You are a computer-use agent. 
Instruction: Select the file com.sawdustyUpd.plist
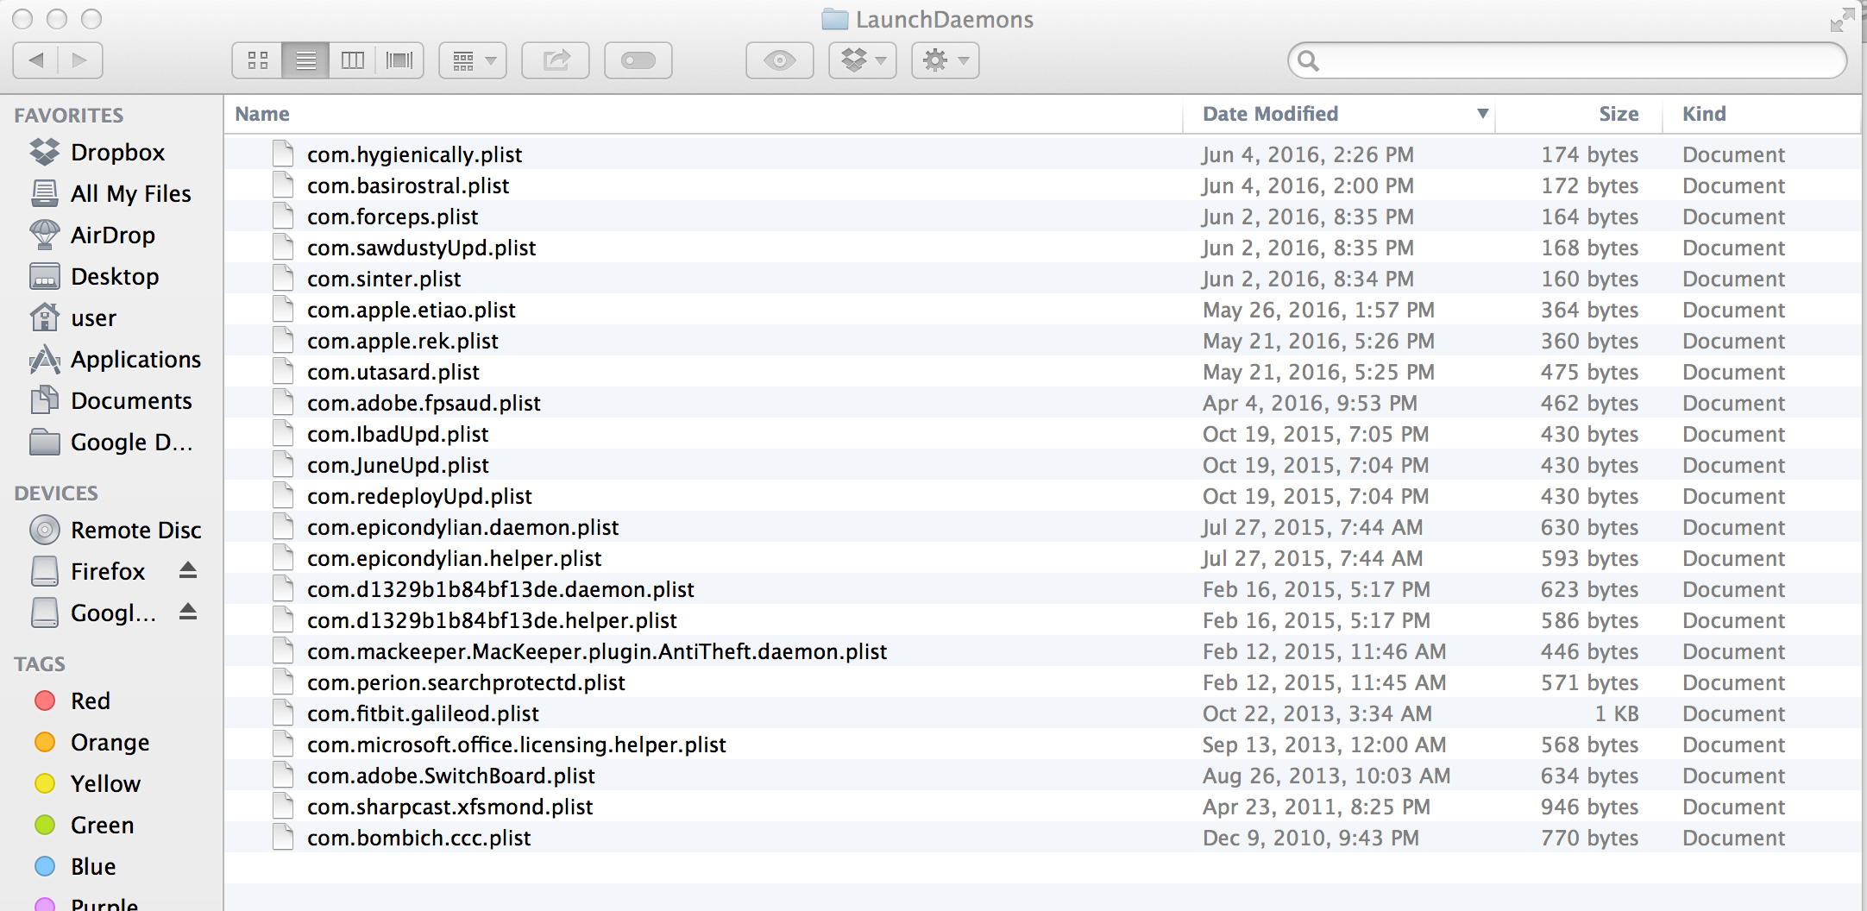[1042, 248]
